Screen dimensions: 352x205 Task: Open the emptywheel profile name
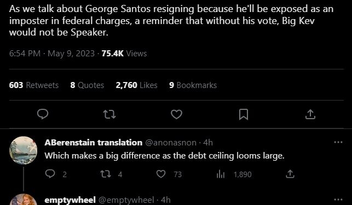pyautogui.click(x=70, y=200)
